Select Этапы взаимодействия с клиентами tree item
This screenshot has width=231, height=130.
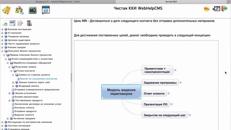tap(32, 59)
